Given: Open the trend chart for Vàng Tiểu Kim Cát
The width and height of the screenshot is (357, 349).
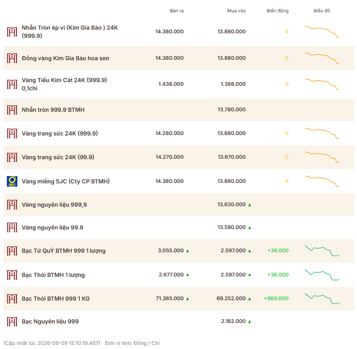Looking at the screenshot, I should pyautogui.click(x=322, y=84).
